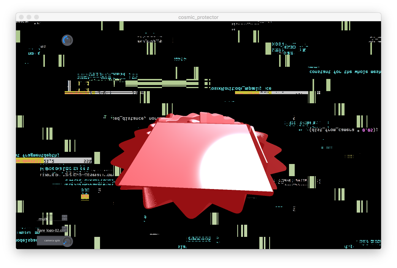The image size is (397, 268).
Task: Click the text 'constant for the whole mesh'
Action: (x=345, y=72)
